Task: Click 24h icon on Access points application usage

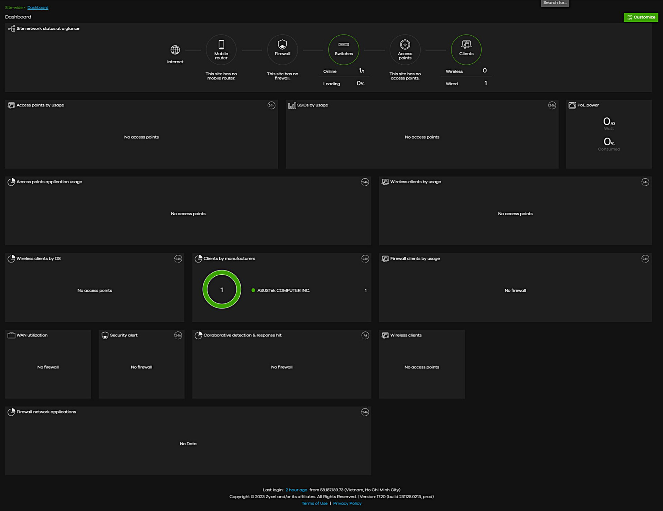Action: coord(365,182)
